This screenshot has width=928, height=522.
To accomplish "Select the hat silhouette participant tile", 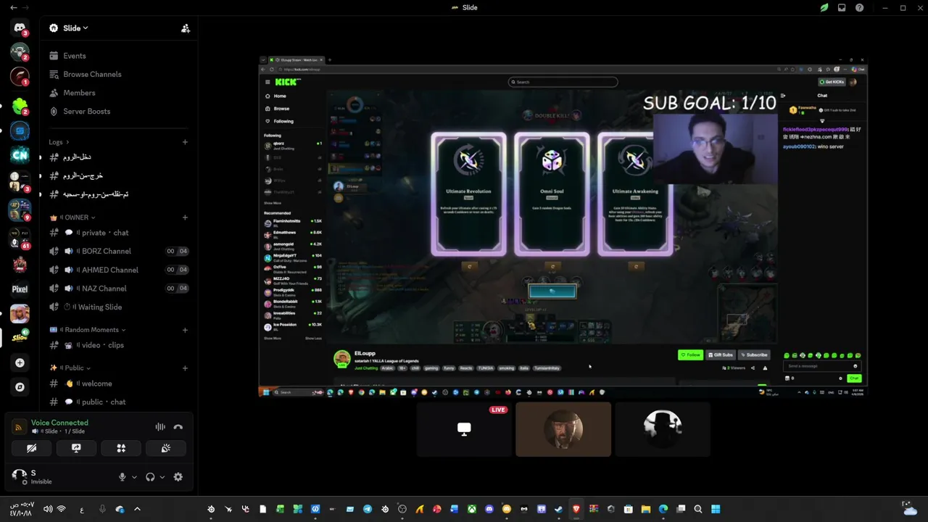I will (x=663, y=429).
